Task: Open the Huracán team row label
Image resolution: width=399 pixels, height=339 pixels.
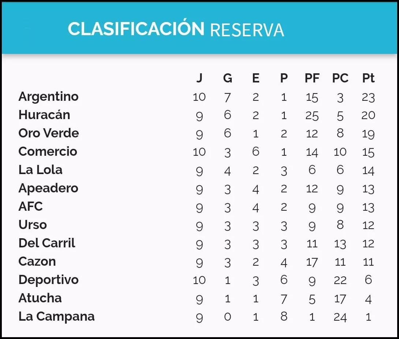Action: pyautogui.click(x=44, y=115)
